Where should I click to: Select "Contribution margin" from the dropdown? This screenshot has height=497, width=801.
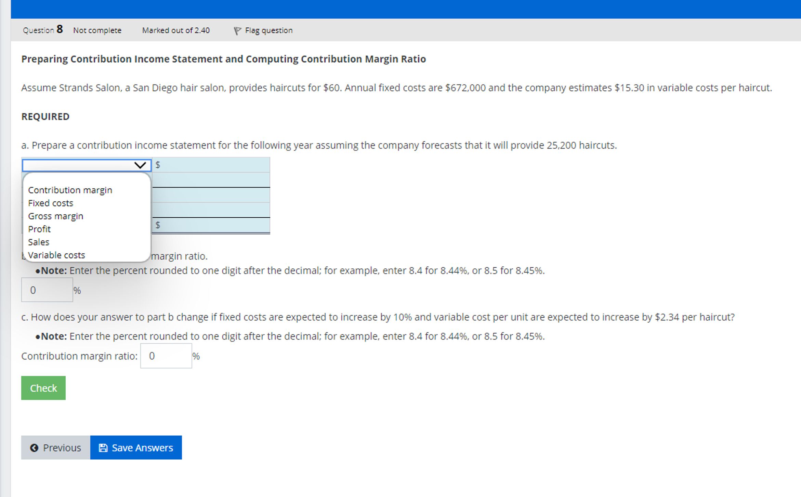tap(70, 190)
